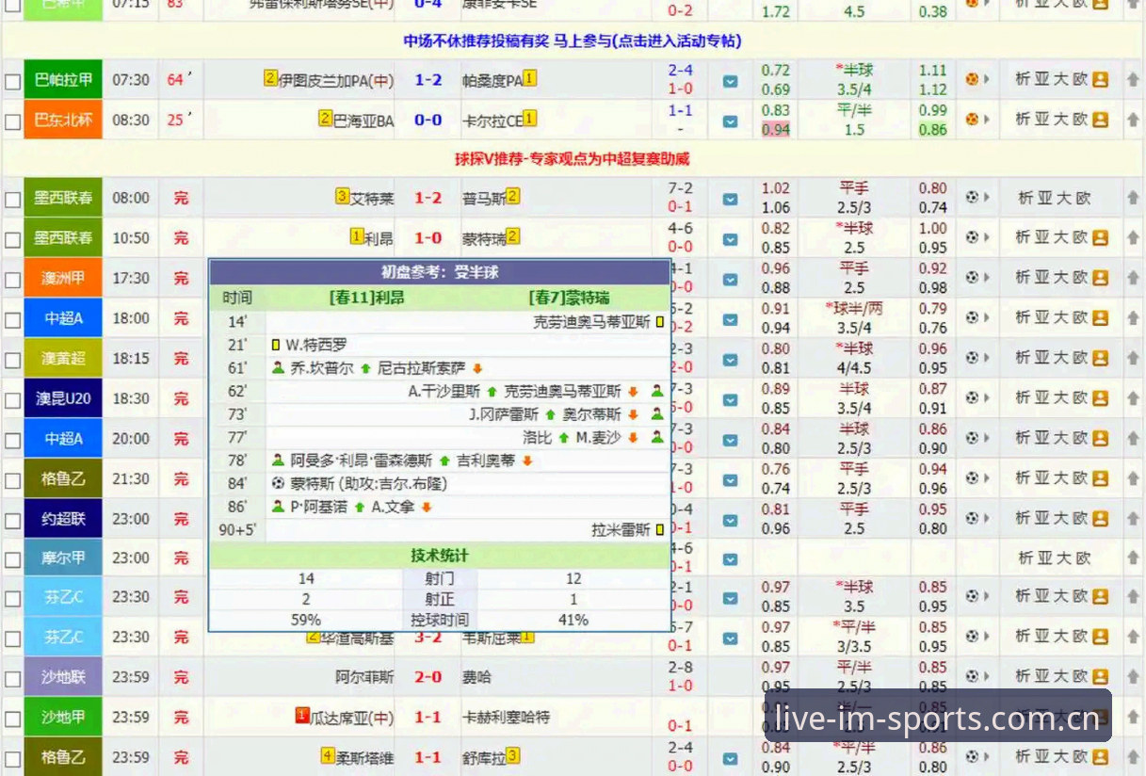
Task: Click the orange football icon in the 巴帕拉甲 row
Action: 972,80
